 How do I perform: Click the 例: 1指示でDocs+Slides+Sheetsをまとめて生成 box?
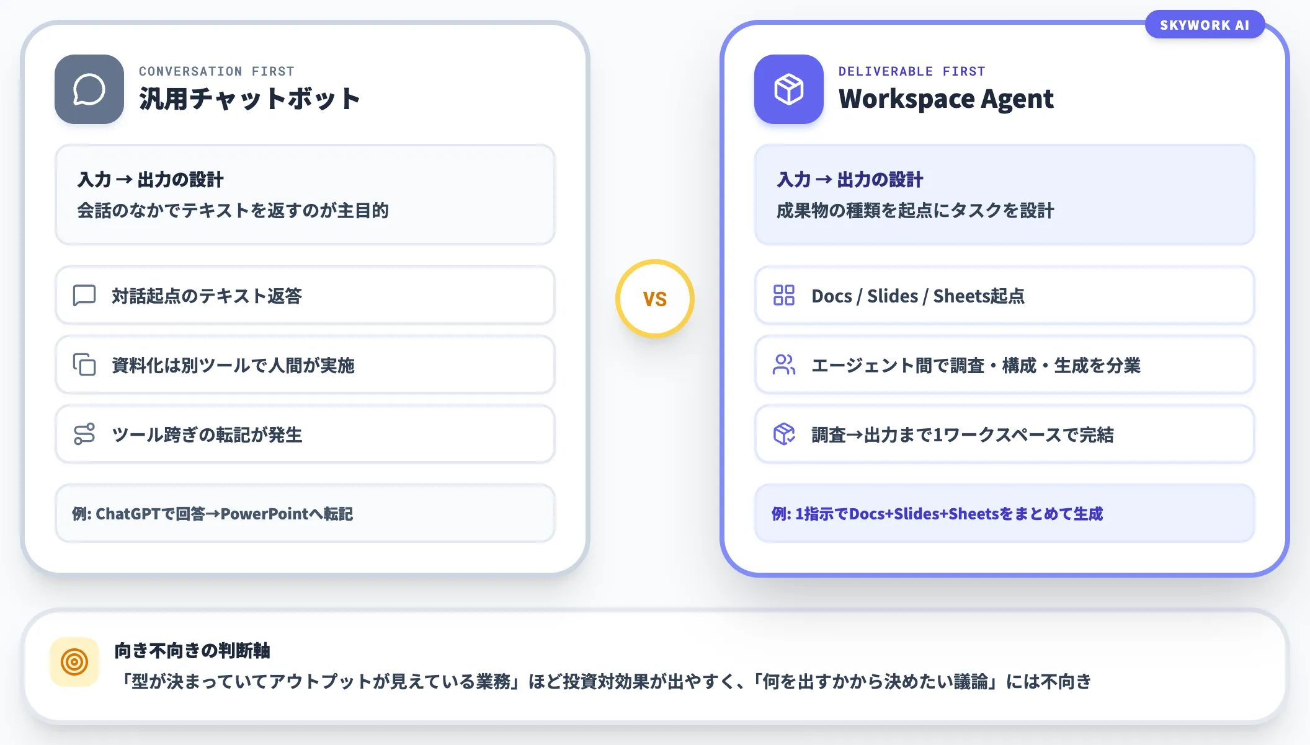click(x=1005, y=513)
